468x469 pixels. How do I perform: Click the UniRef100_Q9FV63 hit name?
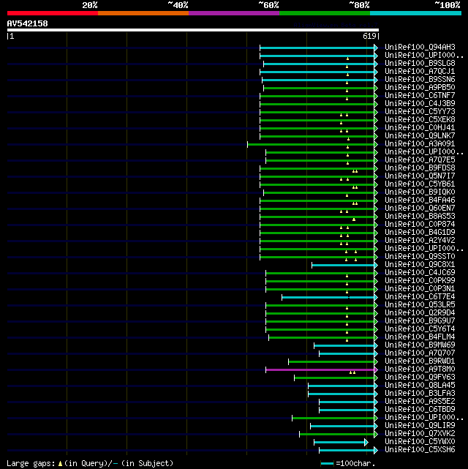(x=420, y=378)
